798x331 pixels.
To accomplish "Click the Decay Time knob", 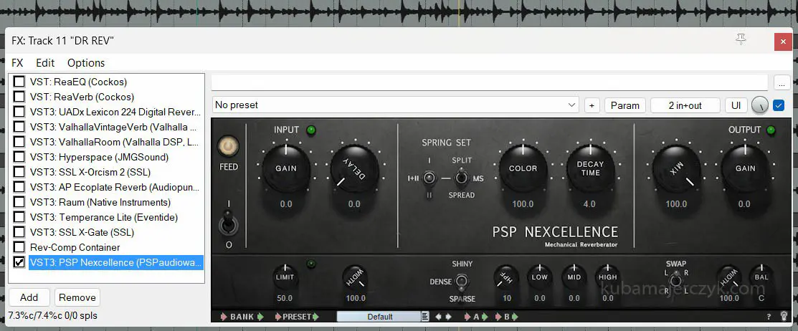I will point(591,169).
